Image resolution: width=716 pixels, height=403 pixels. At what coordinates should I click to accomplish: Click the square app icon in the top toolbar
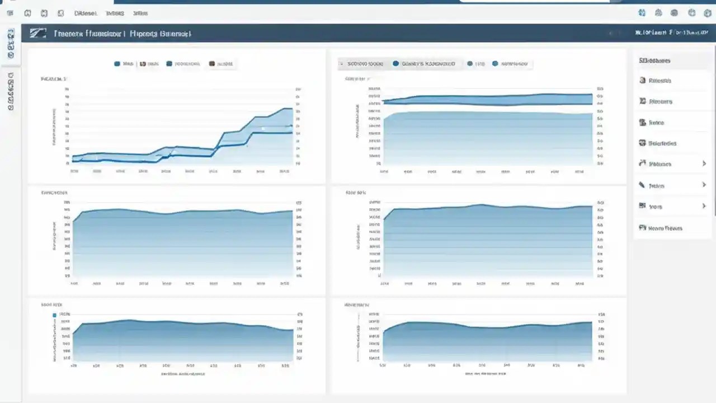(x=60, y=13)
